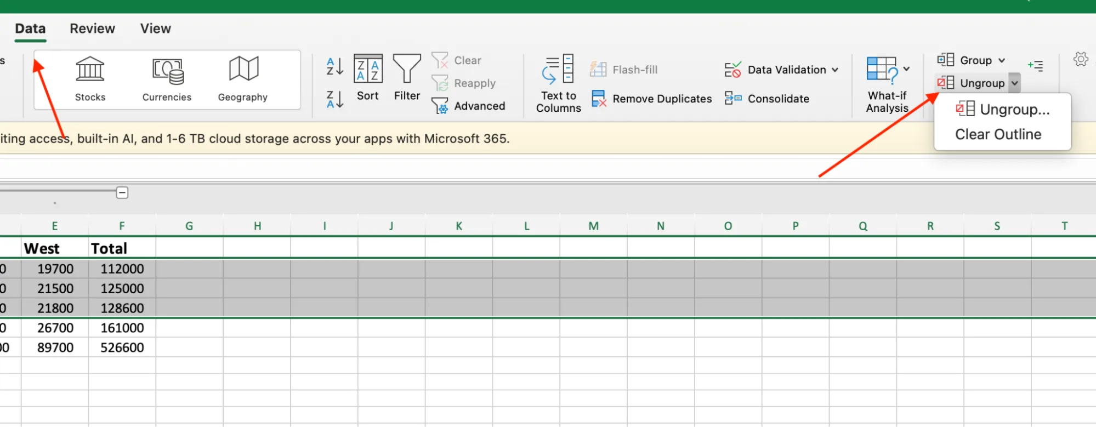
Task: Click cell containing 125000
Action: click(x=122, y=288)
